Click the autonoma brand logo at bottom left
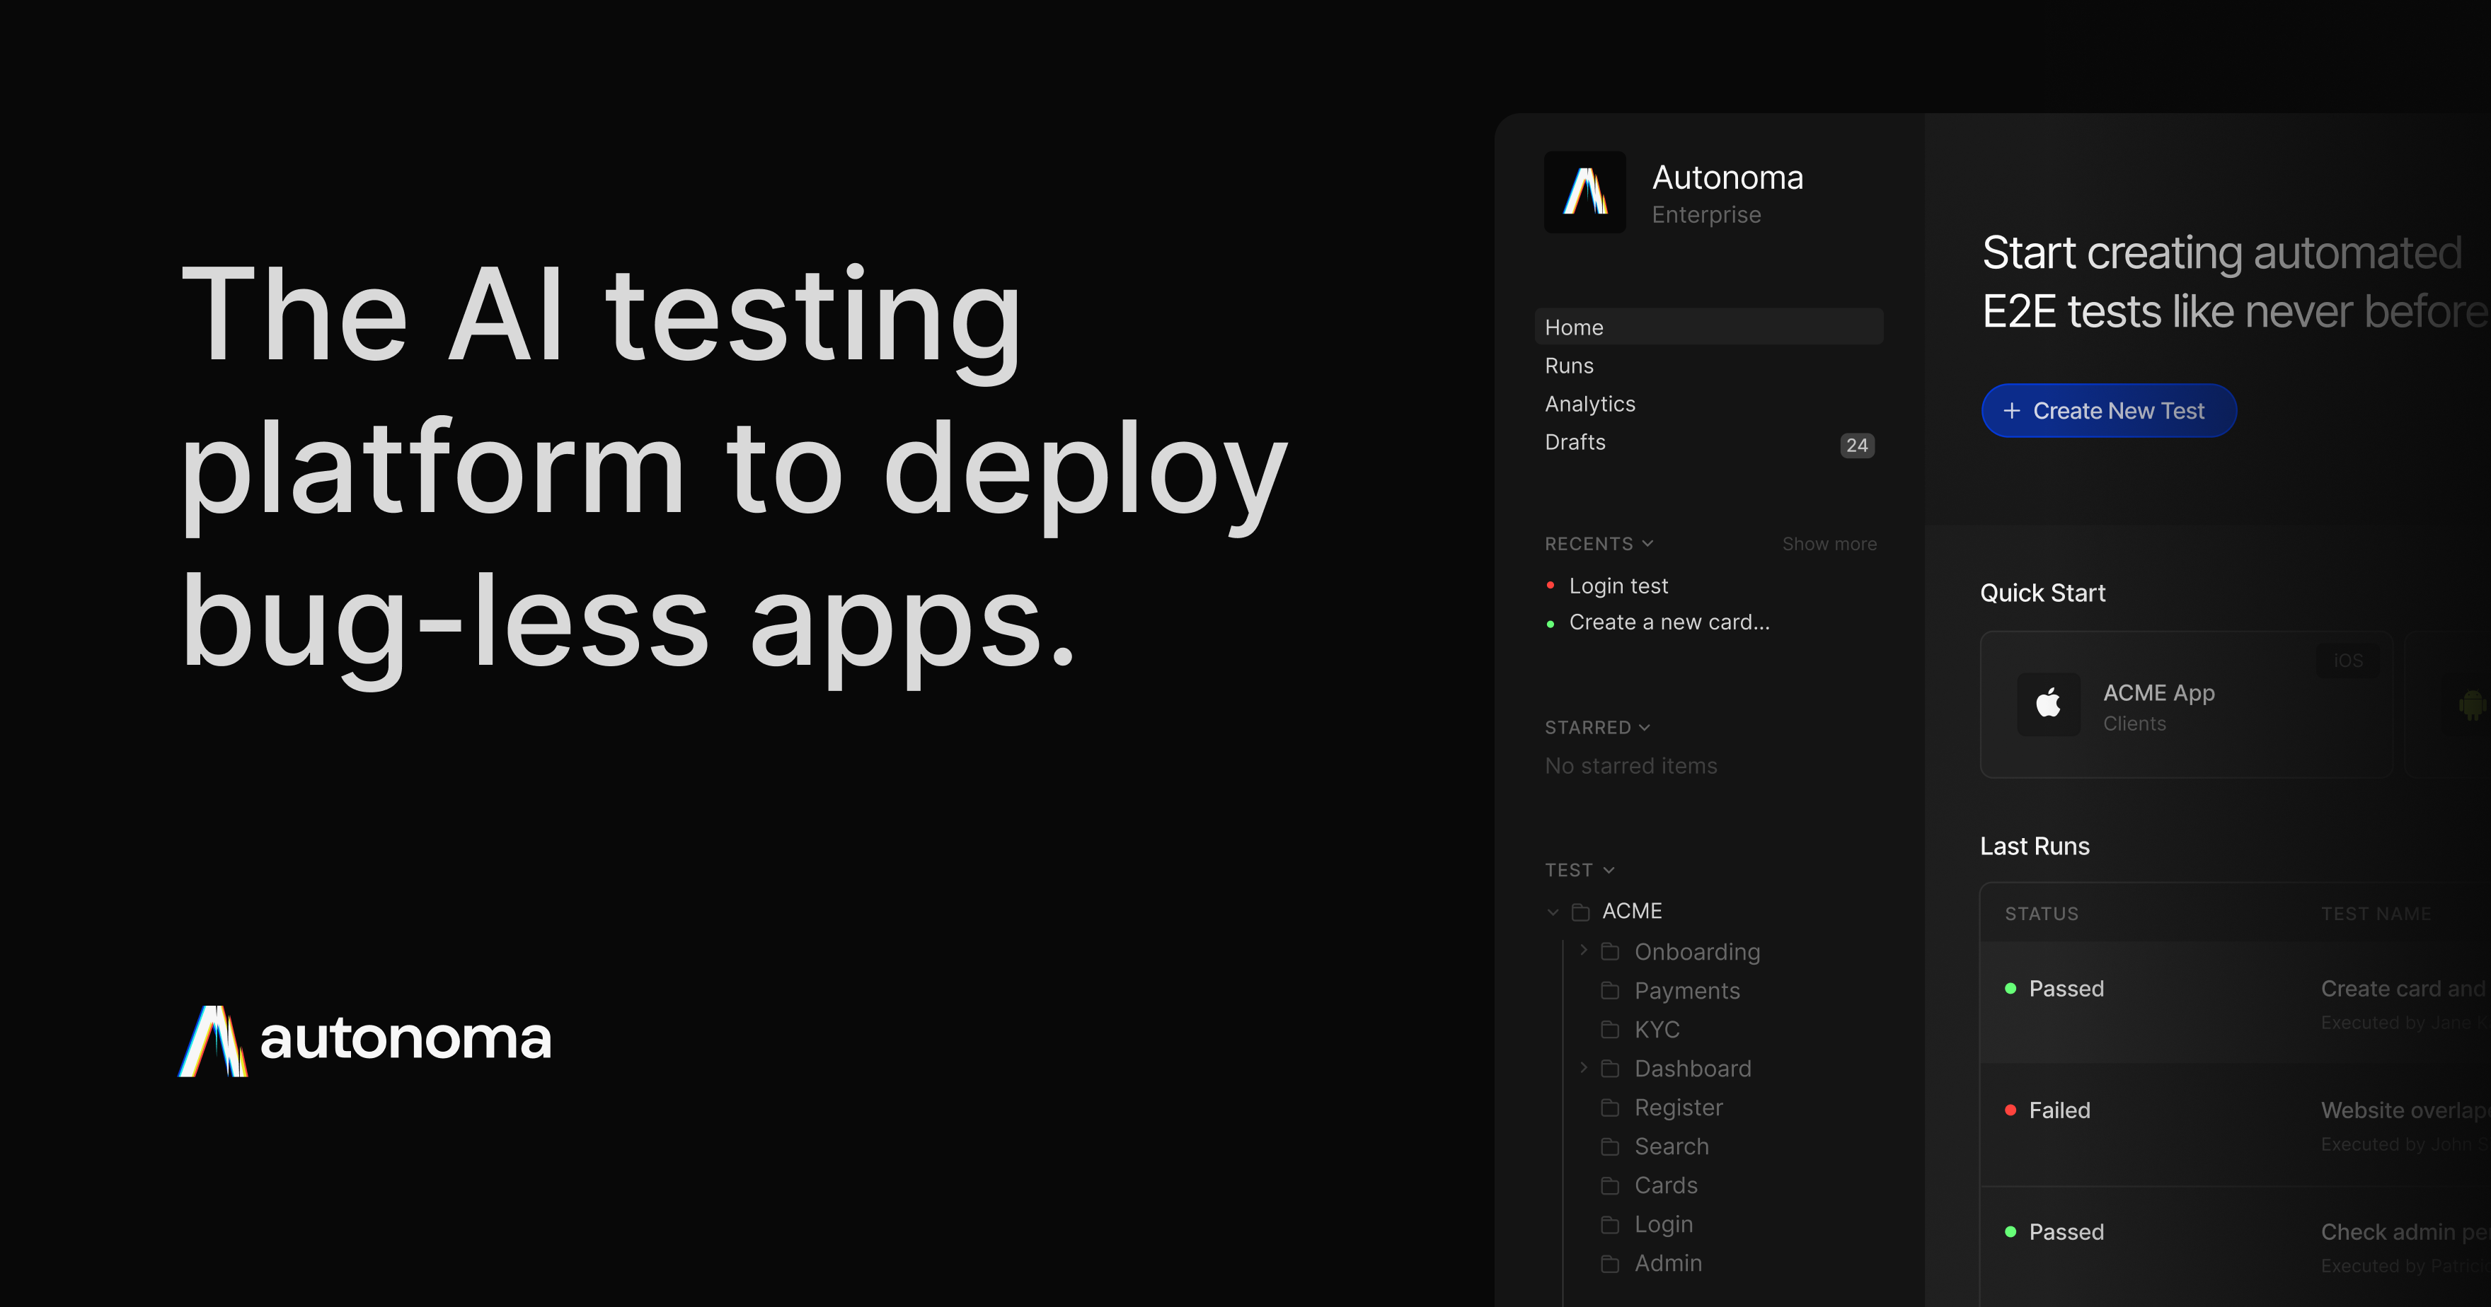The width and height of the screenshot is (2491, 1307). click(366, 1040)
